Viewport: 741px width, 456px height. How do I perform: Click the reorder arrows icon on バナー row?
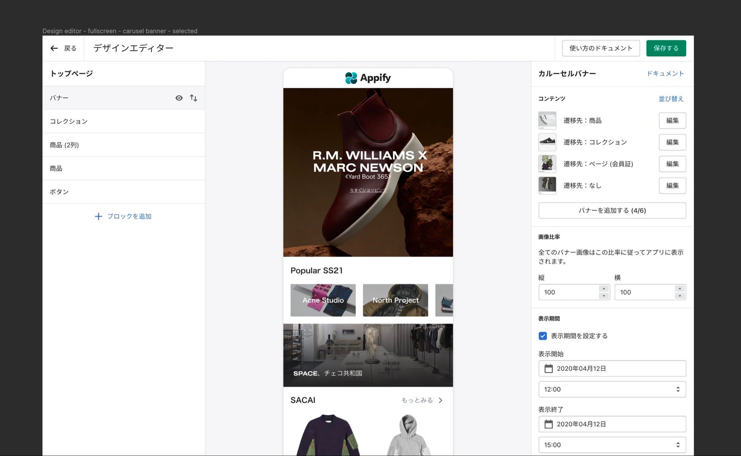pos(193,98)
